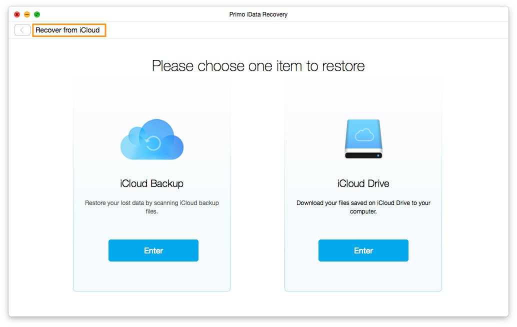Viewport: 517px width, 327px height.
Task: Click the Download your files description text
Action: pos(363,207)
